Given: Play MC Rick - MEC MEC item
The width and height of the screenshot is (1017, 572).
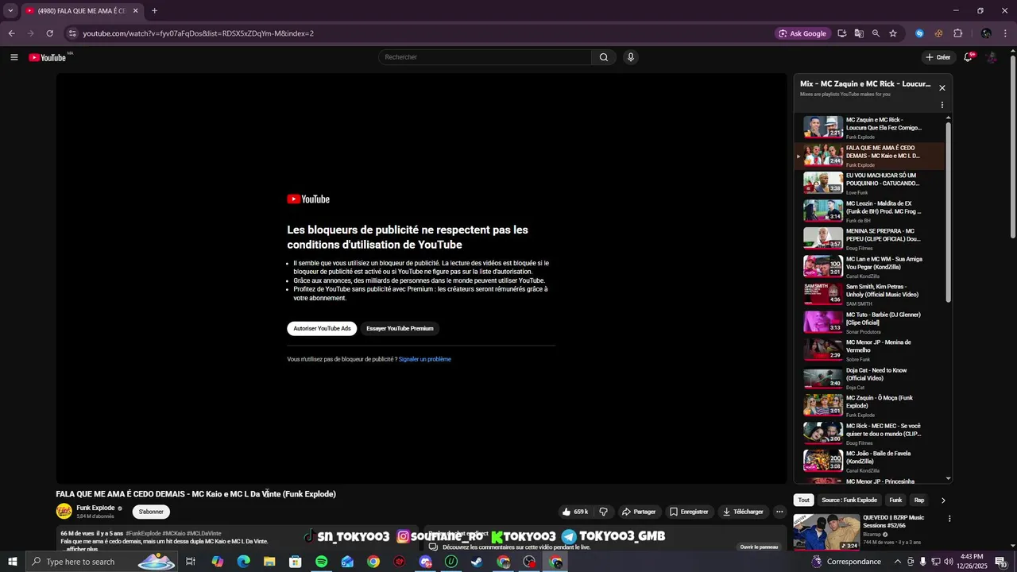Looking at the screenshot, I should coord(870,434).
